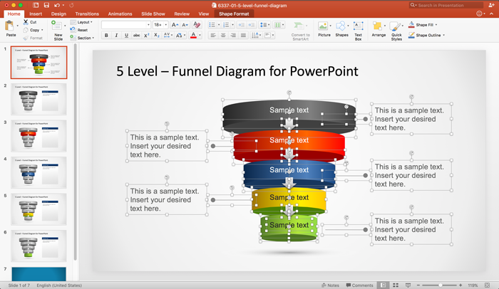The width and height of the screenshot is (499, 289).
Task: Apply subscript formatting
Action: click(157, 36)
